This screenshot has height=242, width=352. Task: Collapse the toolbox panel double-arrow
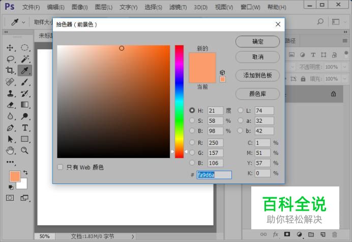[6, 32]
